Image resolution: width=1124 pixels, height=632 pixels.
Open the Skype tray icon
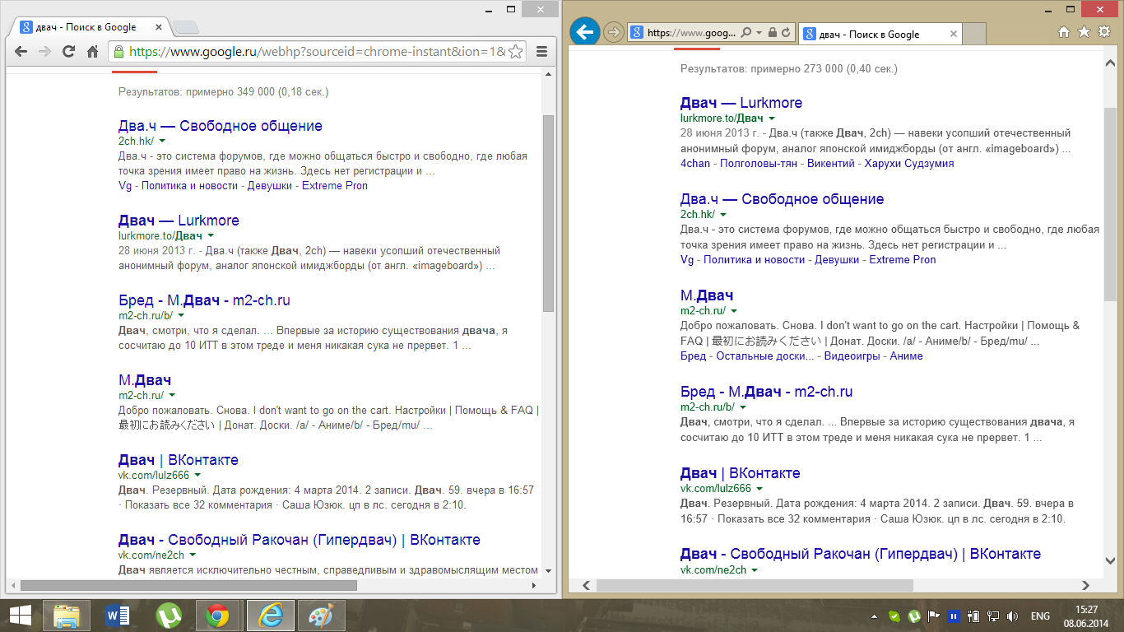(x=894, y=616)
